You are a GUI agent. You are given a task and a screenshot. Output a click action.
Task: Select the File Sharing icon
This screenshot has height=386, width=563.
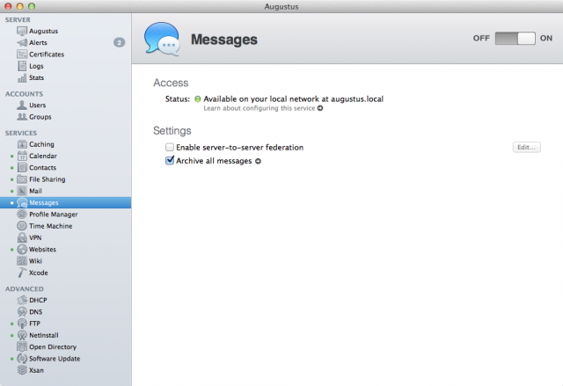[x=22, y=179]
